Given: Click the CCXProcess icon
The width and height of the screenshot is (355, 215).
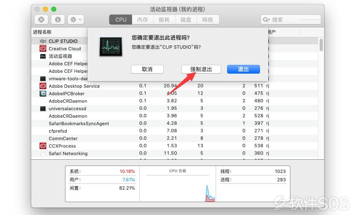Looking at the screenshot, I should pos(43,146).
